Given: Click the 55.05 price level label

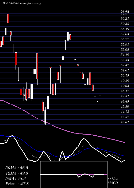Looking at the screenshot, I should tap(125, 49).
